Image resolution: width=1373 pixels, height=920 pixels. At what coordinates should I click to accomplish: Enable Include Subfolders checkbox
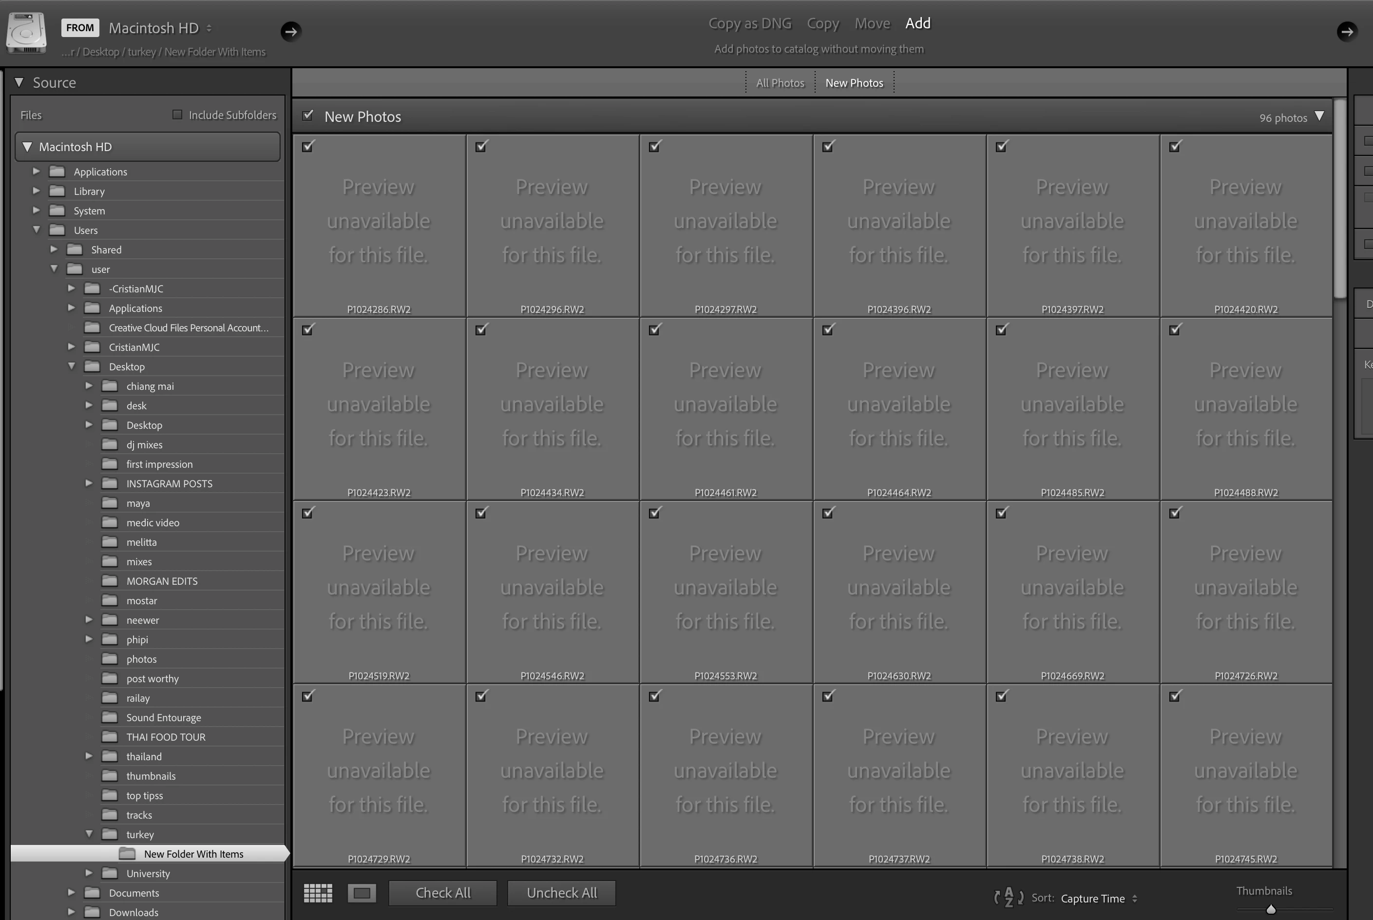(x=177, y=115)
